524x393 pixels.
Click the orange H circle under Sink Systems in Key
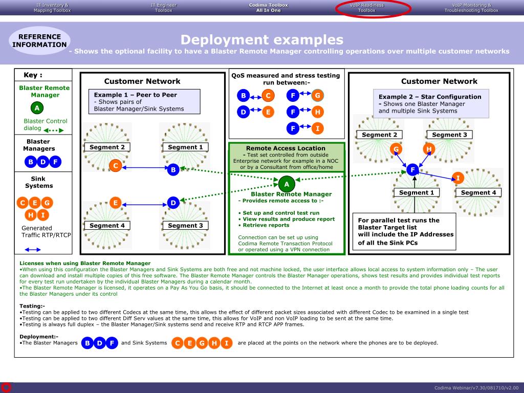click(31, 215)
